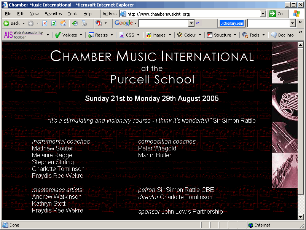
Task: Open the PDF converter dropdown arrow
Action: coord(105,23)
